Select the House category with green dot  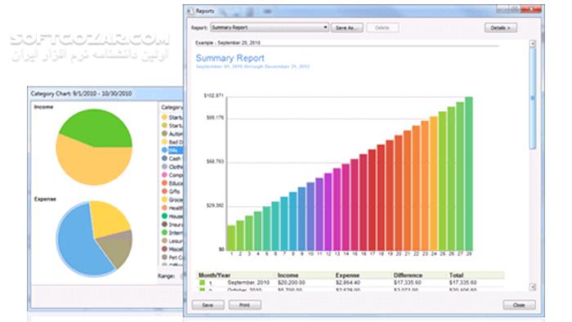172,217
